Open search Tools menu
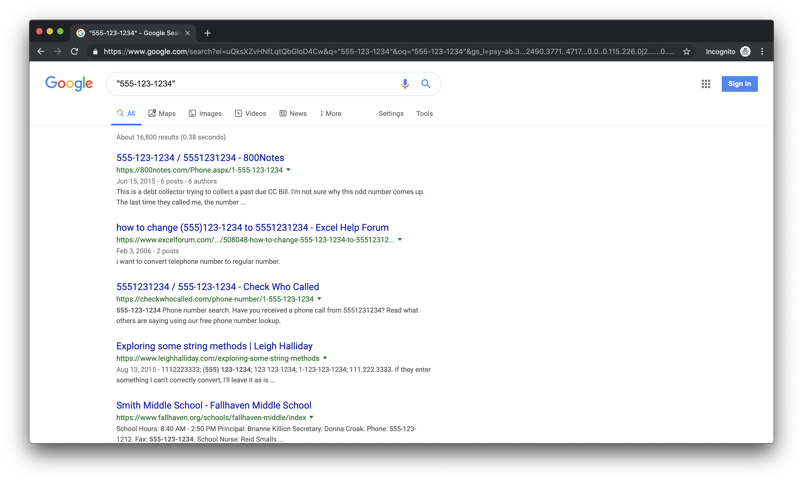 (424, 113)
